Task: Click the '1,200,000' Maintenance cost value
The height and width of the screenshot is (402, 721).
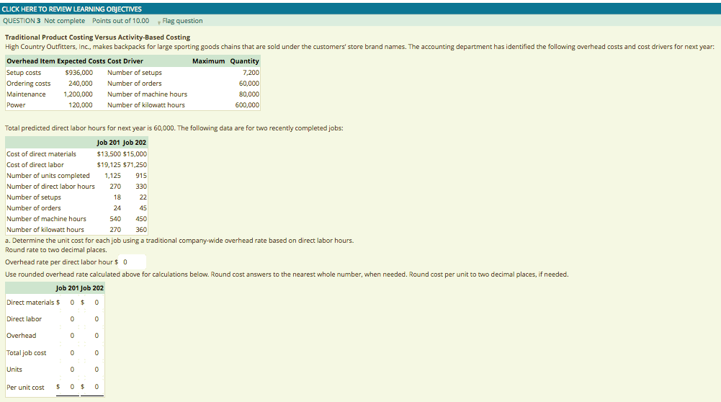Action: (79, 94)
